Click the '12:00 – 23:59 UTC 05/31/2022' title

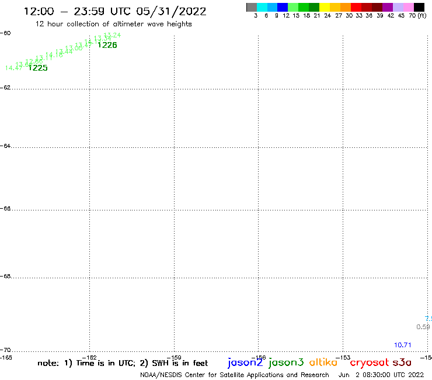pyautogui.click(x=115, y=11)
